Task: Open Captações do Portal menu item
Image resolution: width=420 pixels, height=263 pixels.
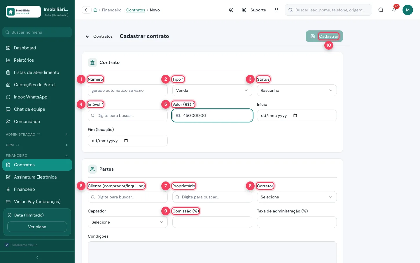Action: tap(37, 85)
